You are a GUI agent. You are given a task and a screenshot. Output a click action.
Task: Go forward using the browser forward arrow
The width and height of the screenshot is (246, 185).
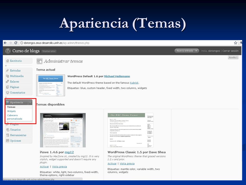tap(11, 43)
